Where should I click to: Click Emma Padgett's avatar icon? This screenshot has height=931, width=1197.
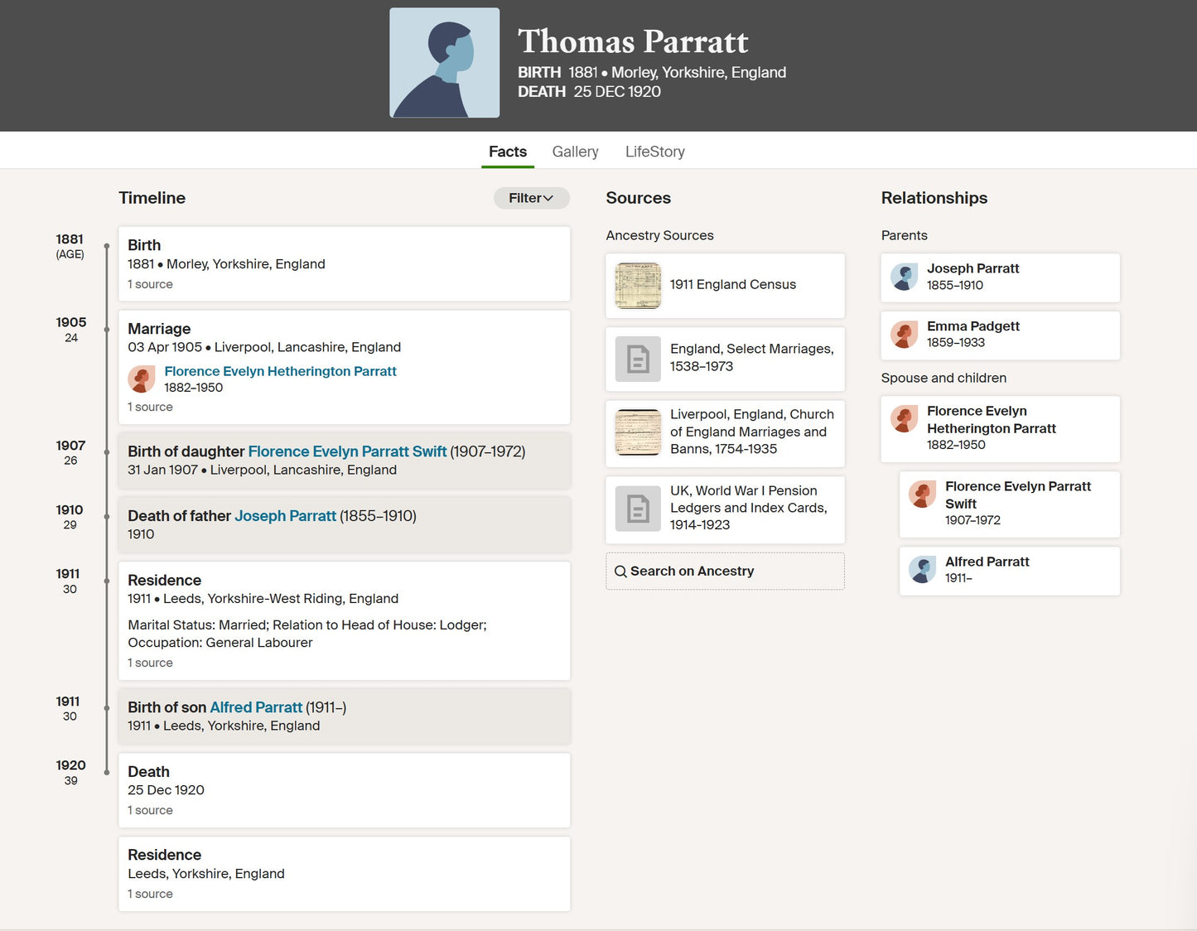point(904,335)
